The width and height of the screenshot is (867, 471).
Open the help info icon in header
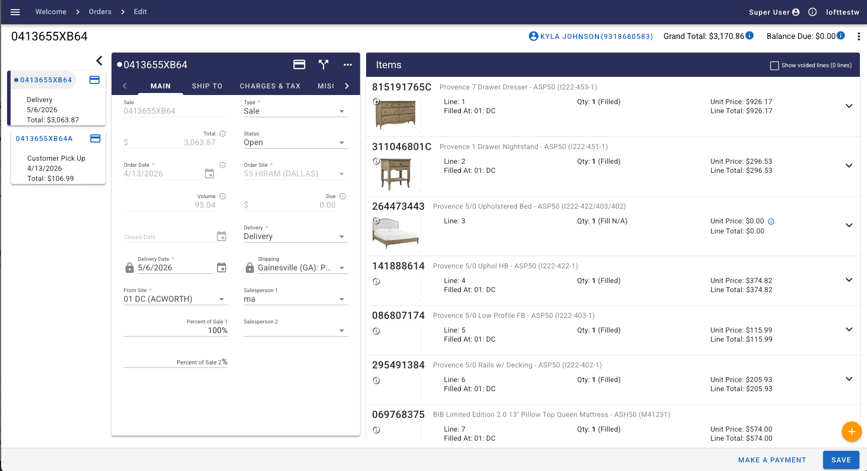(x=812, y=12)
